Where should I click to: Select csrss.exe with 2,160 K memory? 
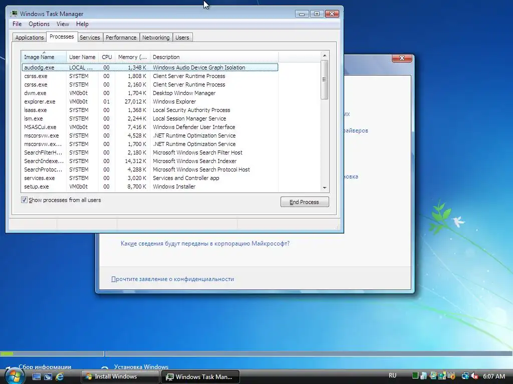click(x=150, y=84)
